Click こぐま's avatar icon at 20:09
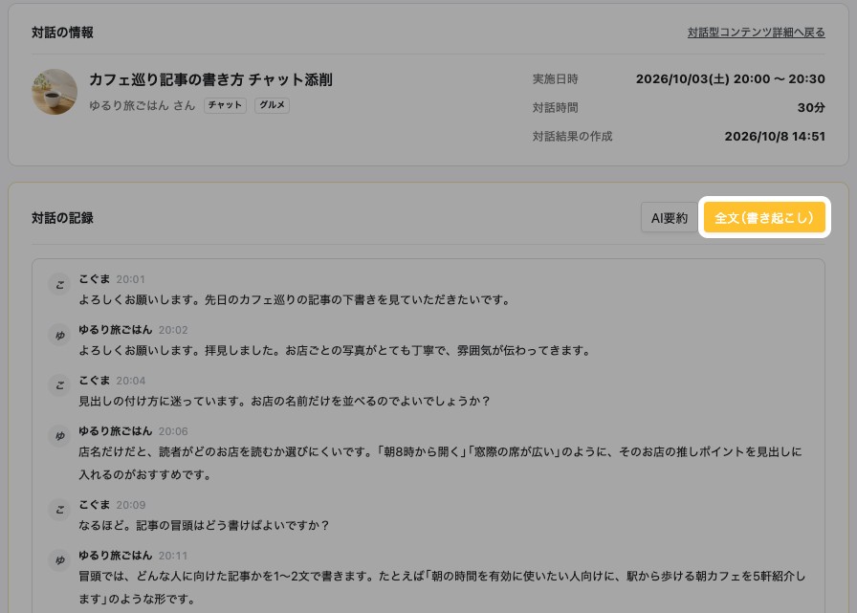 coord(59,510)
